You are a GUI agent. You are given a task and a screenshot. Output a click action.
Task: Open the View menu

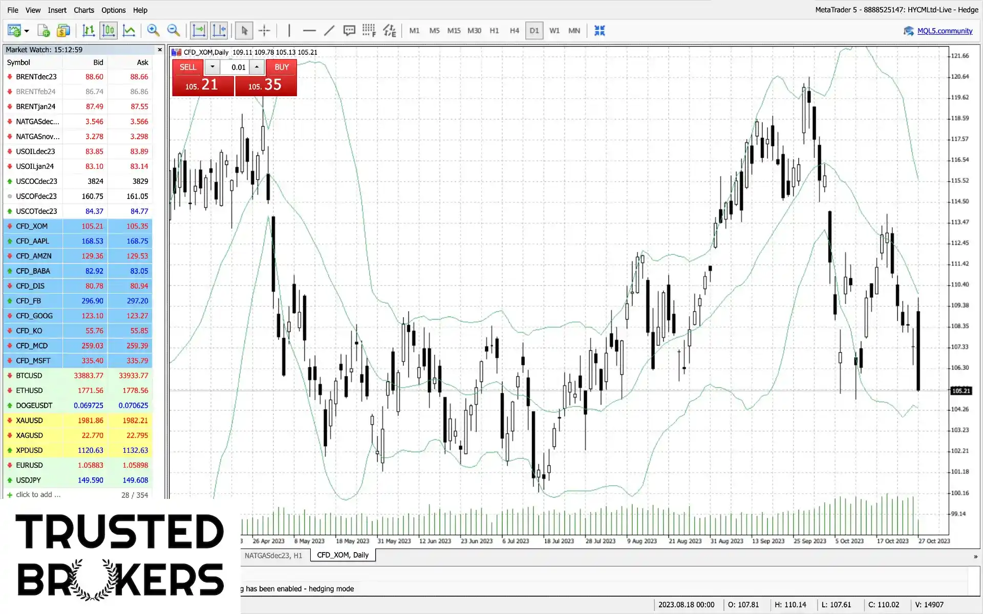tap(33, 10)
